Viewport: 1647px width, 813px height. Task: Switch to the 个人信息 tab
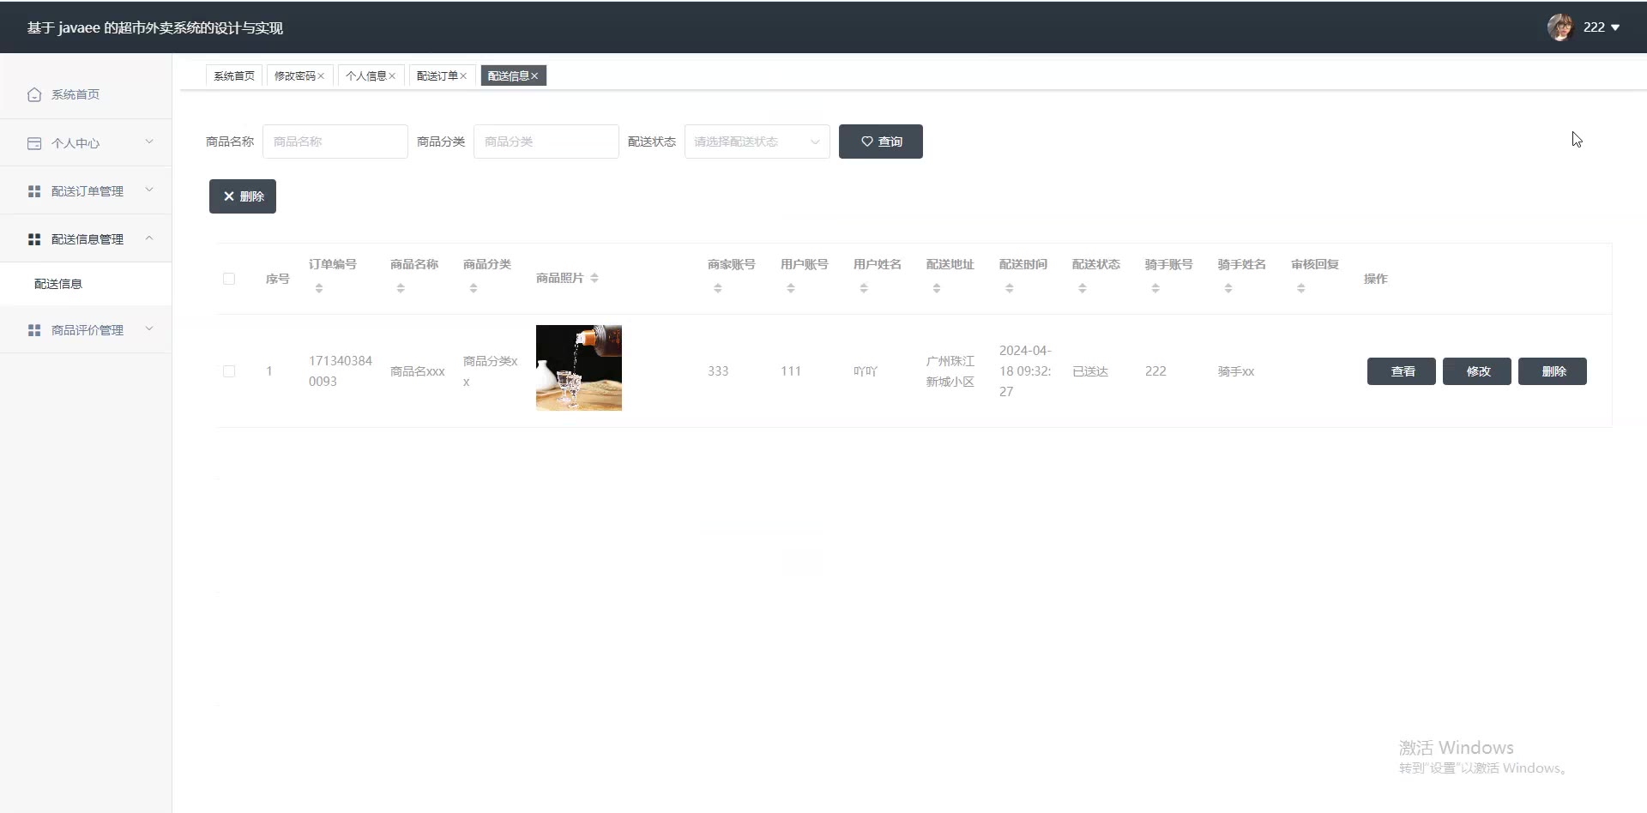(x=365, y=76)
